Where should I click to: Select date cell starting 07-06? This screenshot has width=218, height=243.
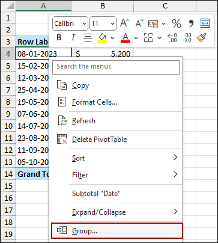pos(32,114)
